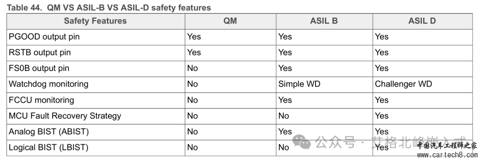Click the RSTB output pin row label
Viewport: 482px width, 162px height.
point(40,53)
